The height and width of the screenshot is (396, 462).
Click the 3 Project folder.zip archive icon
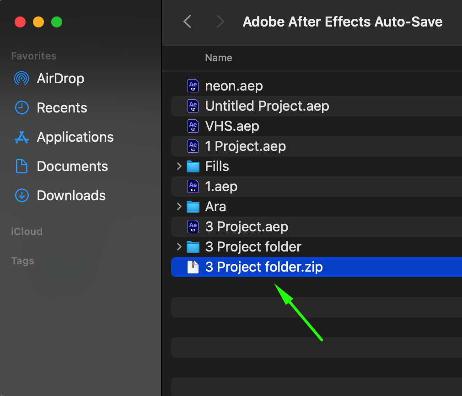tap(193, 267)
